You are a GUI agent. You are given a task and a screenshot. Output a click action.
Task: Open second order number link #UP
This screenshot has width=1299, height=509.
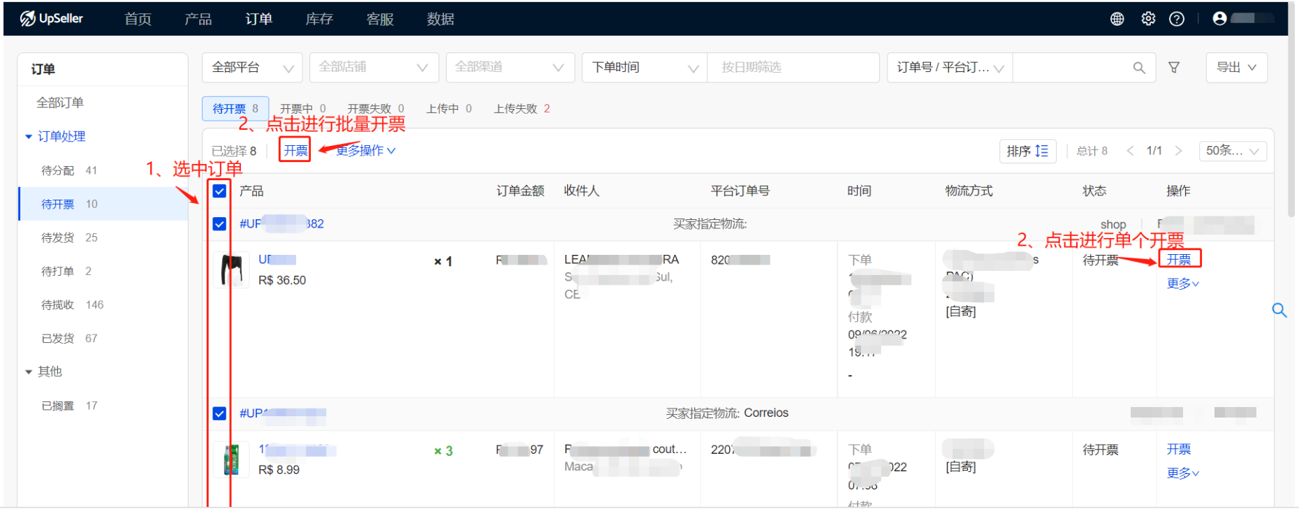[283, 413]
